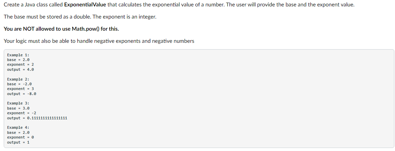The width and height of the screenshot is (395, 151).
Task: Click the bold word ExponentialValue
Action: coord(85,5)
